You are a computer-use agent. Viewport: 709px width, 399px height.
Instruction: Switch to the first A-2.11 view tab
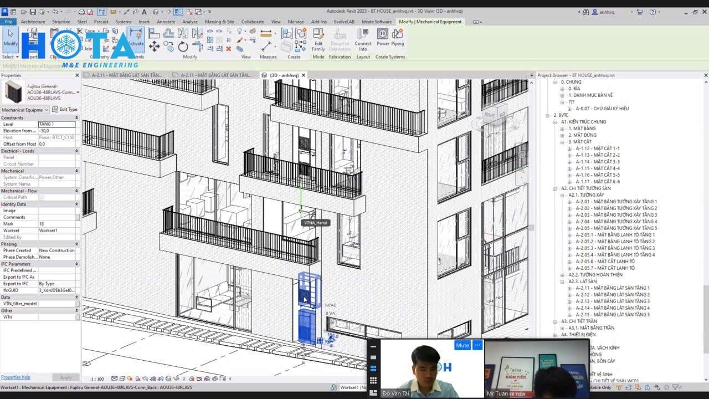click(x=126, y=75)
